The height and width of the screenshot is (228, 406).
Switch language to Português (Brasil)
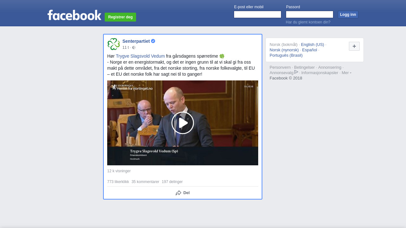click(x=286, y=55)
